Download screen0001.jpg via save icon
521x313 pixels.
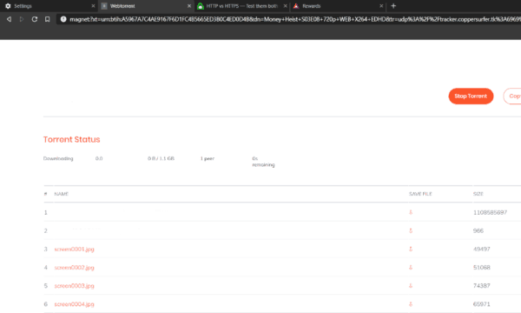(411, 249)
